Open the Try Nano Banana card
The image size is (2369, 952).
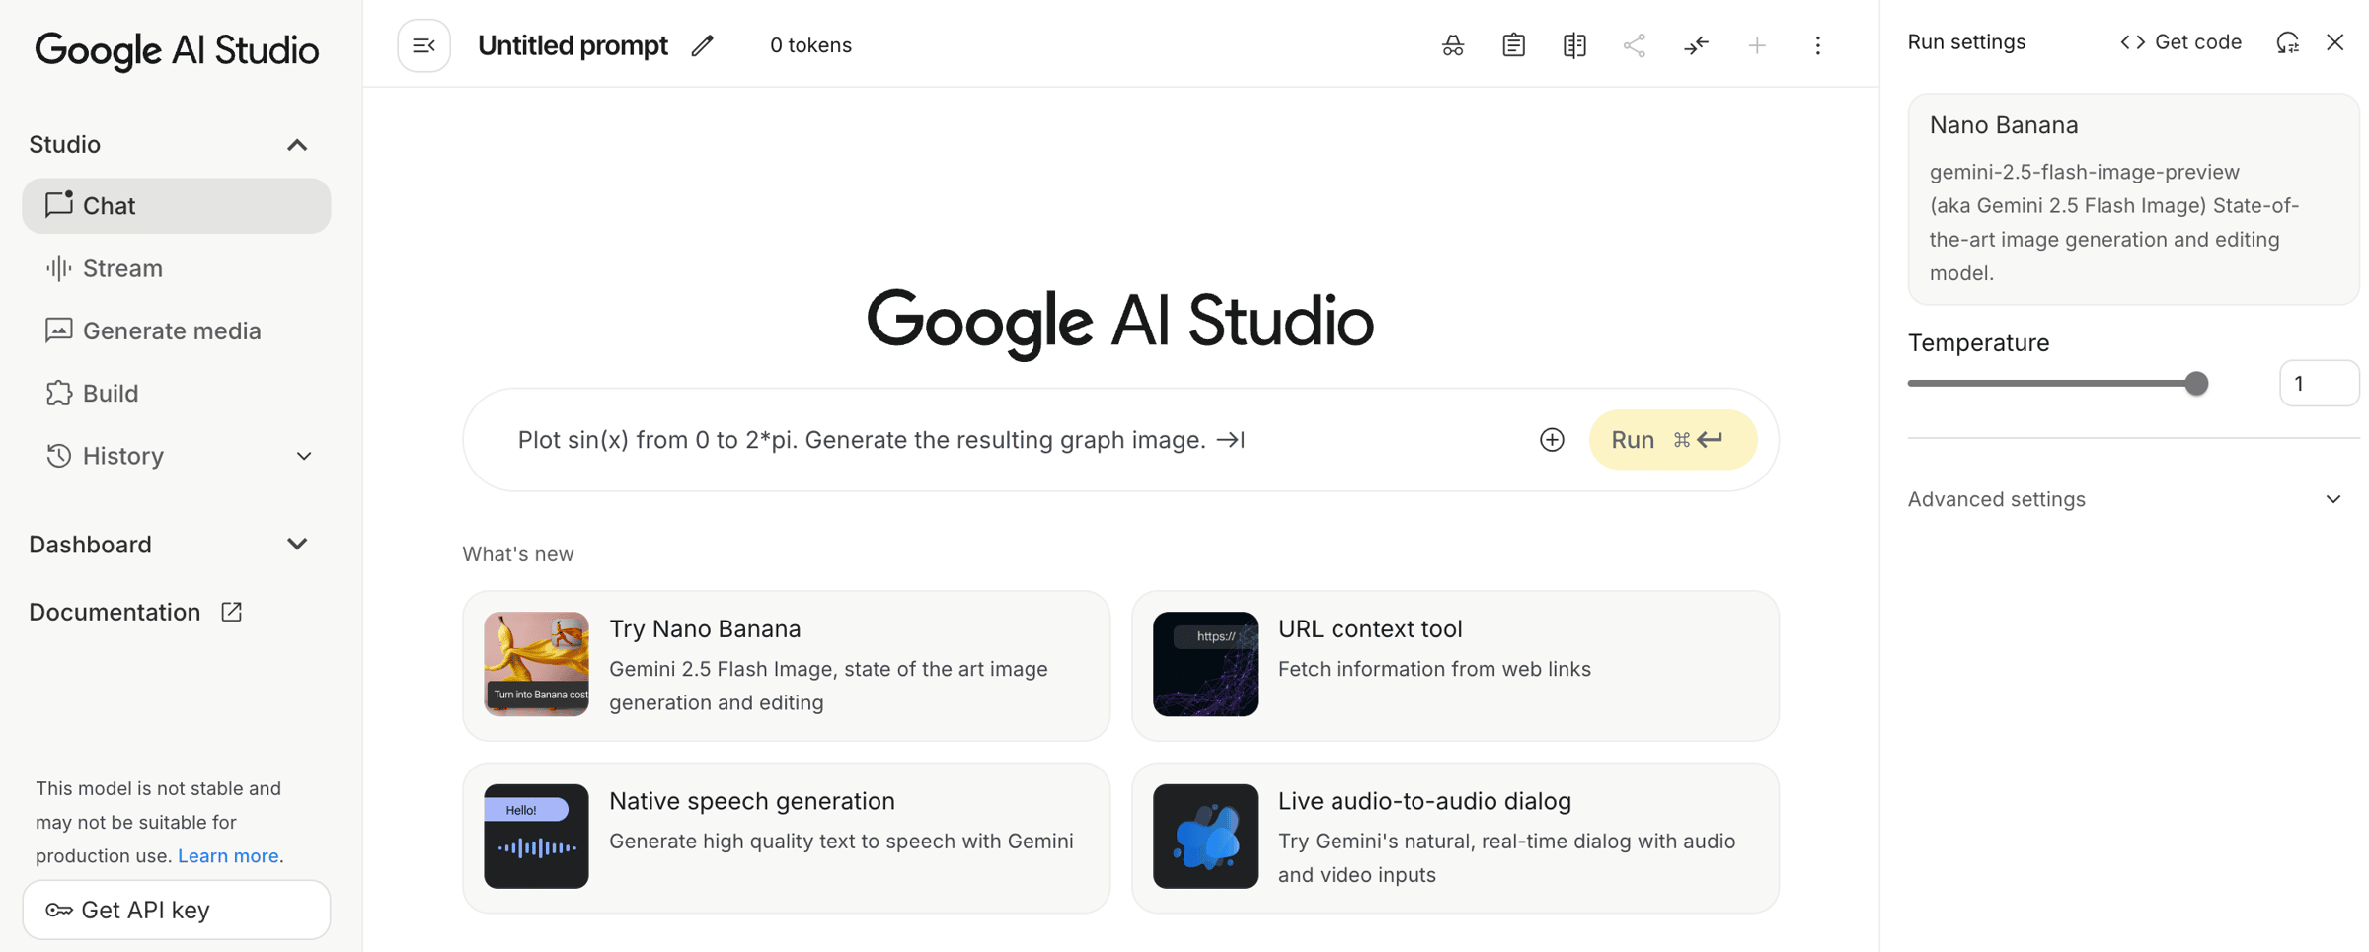pos(786,665)
